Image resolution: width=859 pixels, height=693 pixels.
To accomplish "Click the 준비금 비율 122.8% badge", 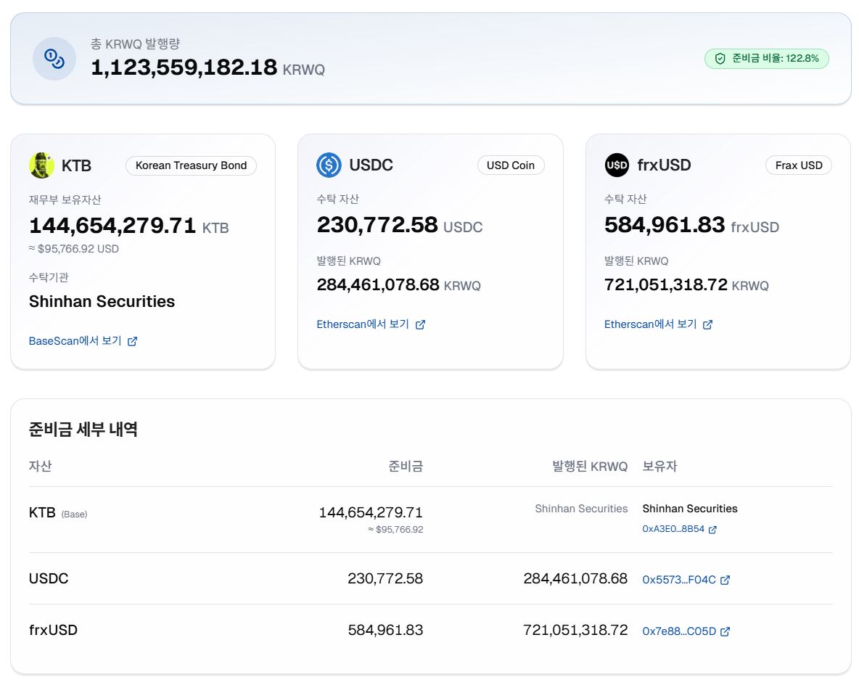I will coord(767,59).
